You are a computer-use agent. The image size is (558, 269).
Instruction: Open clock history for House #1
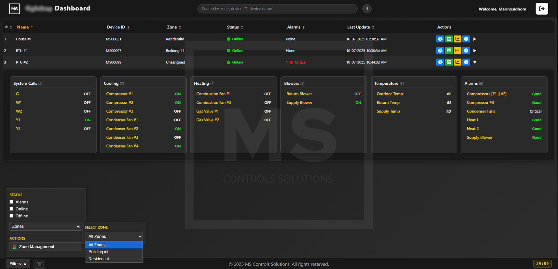(466, 39)
